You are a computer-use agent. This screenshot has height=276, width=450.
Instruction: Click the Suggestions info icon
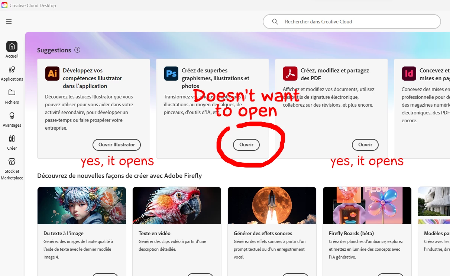(x=77, y=50)
